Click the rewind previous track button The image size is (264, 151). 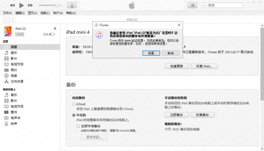12,5
